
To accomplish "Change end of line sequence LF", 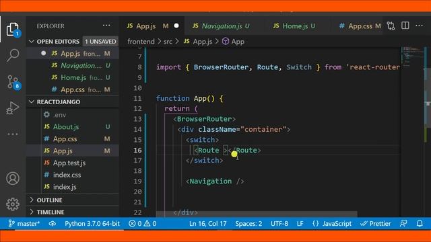I will tap(300, 224).
